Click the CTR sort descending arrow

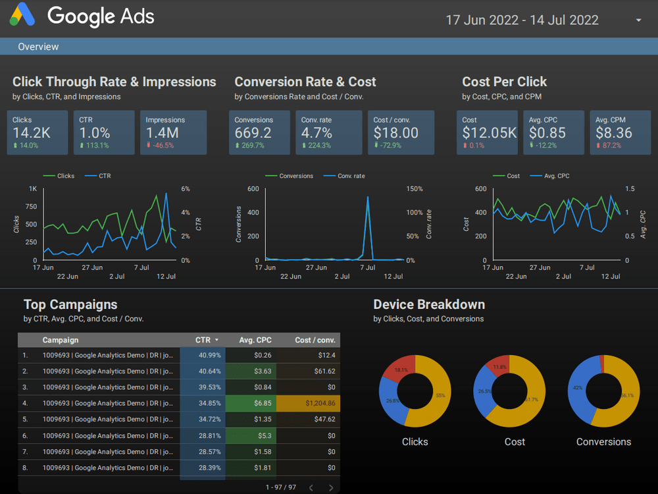(x=216, y=340)
